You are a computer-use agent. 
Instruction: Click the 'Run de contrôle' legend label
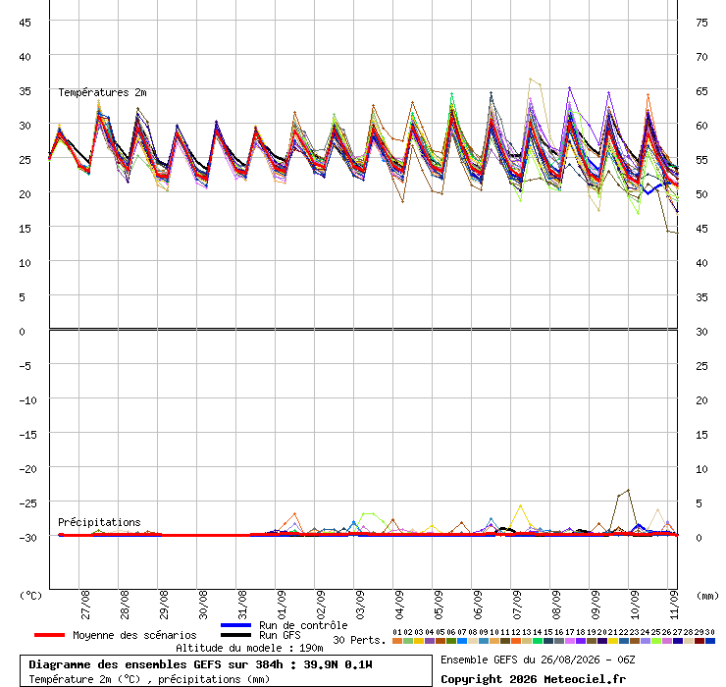click(x=303, y=625)
